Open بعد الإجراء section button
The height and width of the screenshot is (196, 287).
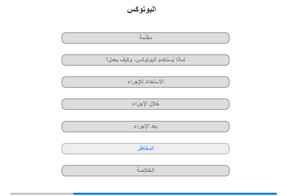pos(145,127)
